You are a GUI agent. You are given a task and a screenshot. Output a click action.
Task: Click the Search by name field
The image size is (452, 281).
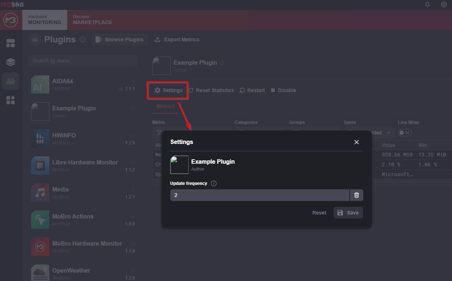[83, 61]
